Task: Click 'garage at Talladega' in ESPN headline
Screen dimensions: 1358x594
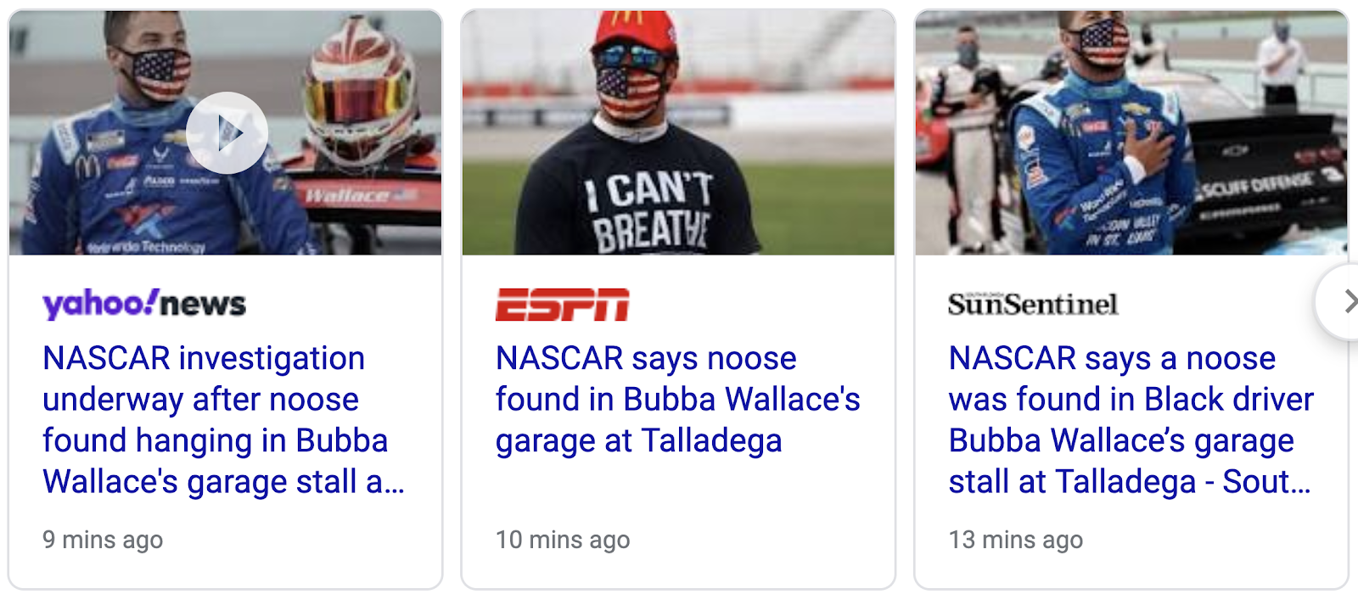Action: (x=638, y=440)
